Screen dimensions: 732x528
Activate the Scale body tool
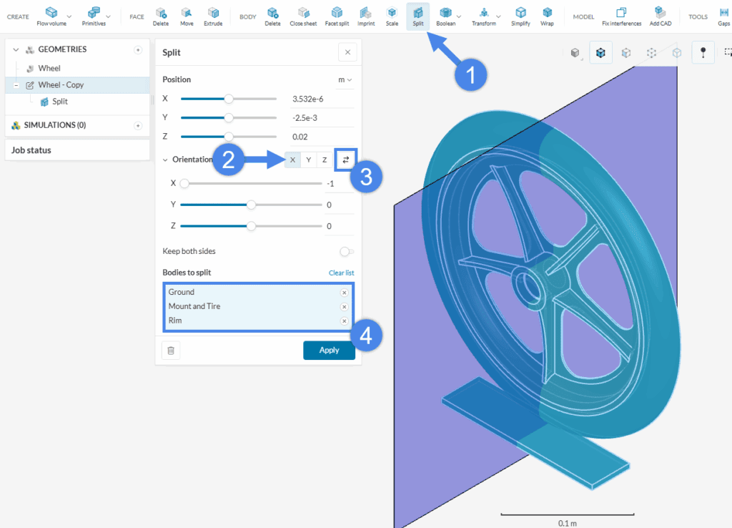(392, 13)
